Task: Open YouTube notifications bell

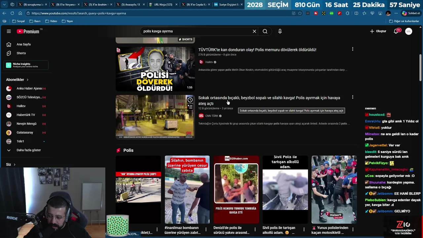Action: click(396, 31)
